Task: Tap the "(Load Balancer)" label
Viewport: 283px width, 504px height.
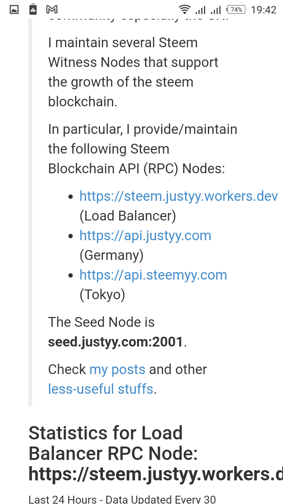Action: click(128, 216)
